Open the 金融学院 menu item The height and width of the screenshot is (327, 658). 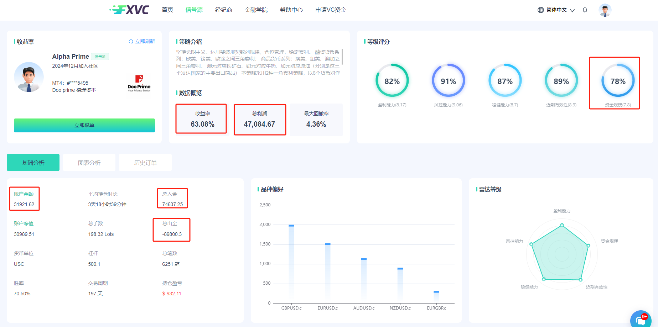pos(256,10)
